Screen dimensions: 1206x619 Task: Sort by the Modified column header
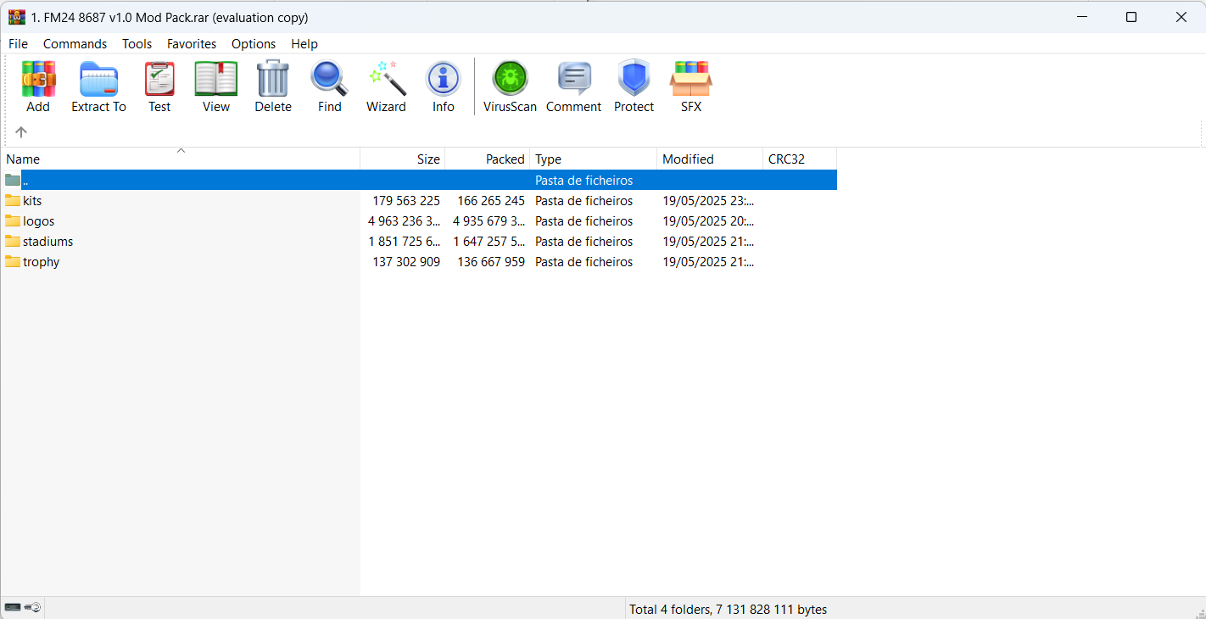[710, 159]
